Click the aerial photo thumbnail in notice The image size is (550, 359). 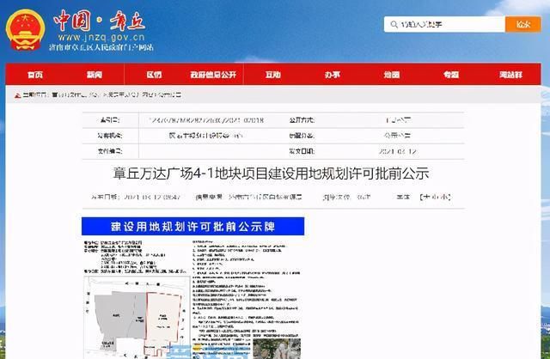(277, 349)
